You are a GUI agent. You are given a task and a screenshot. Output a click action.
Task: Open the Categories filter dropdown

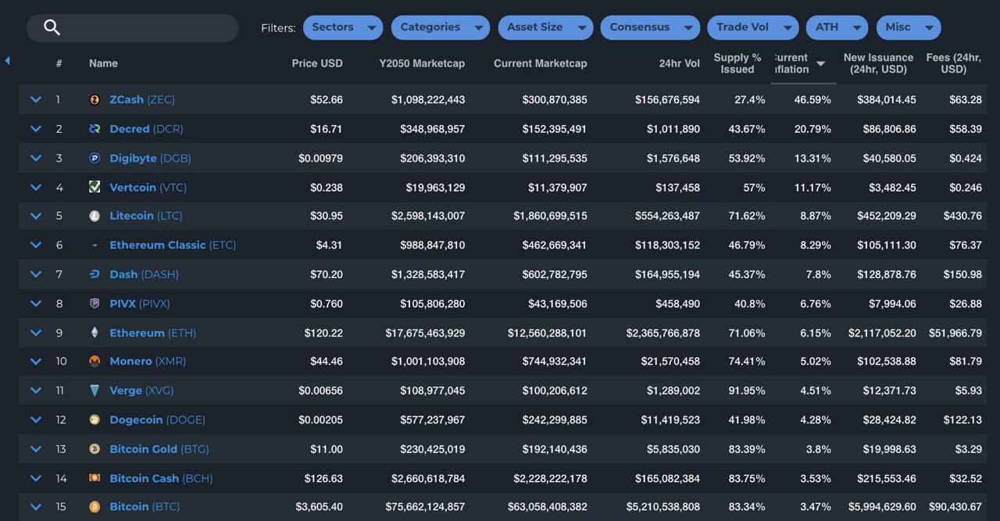[x=441, y=27]
